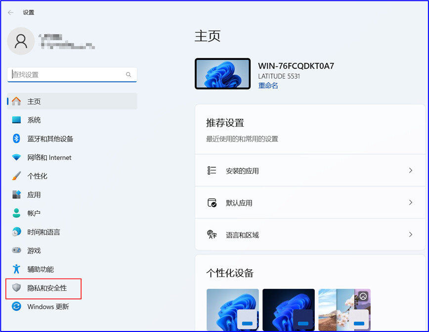Open 默认应用 recommended setting

point(310,203)
